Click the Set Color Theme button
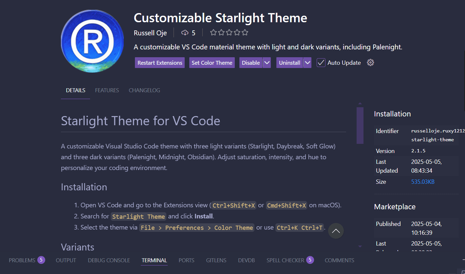The width and height of the screenshot is (465, 274). click(212, 62)
